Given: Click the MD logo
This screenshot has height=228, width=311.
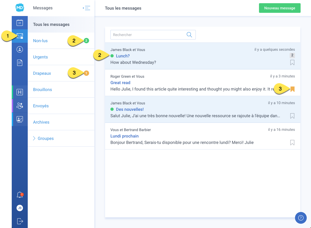Looking at the screenshot, I should coord(20,8).
